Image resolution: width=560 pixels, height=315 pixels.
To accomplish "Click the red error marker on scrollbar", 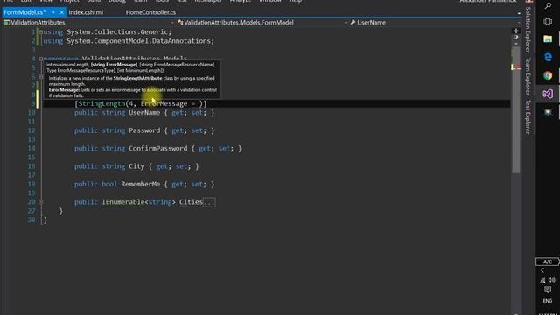I will click(516, 67).
